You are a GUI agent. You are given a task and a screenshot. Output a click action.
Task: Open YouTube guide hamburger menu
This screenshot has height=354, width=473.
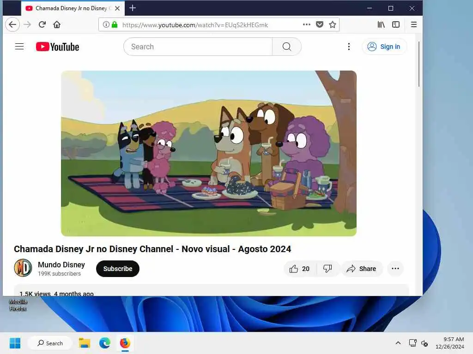pyautogui.click(x=19, y=47)
